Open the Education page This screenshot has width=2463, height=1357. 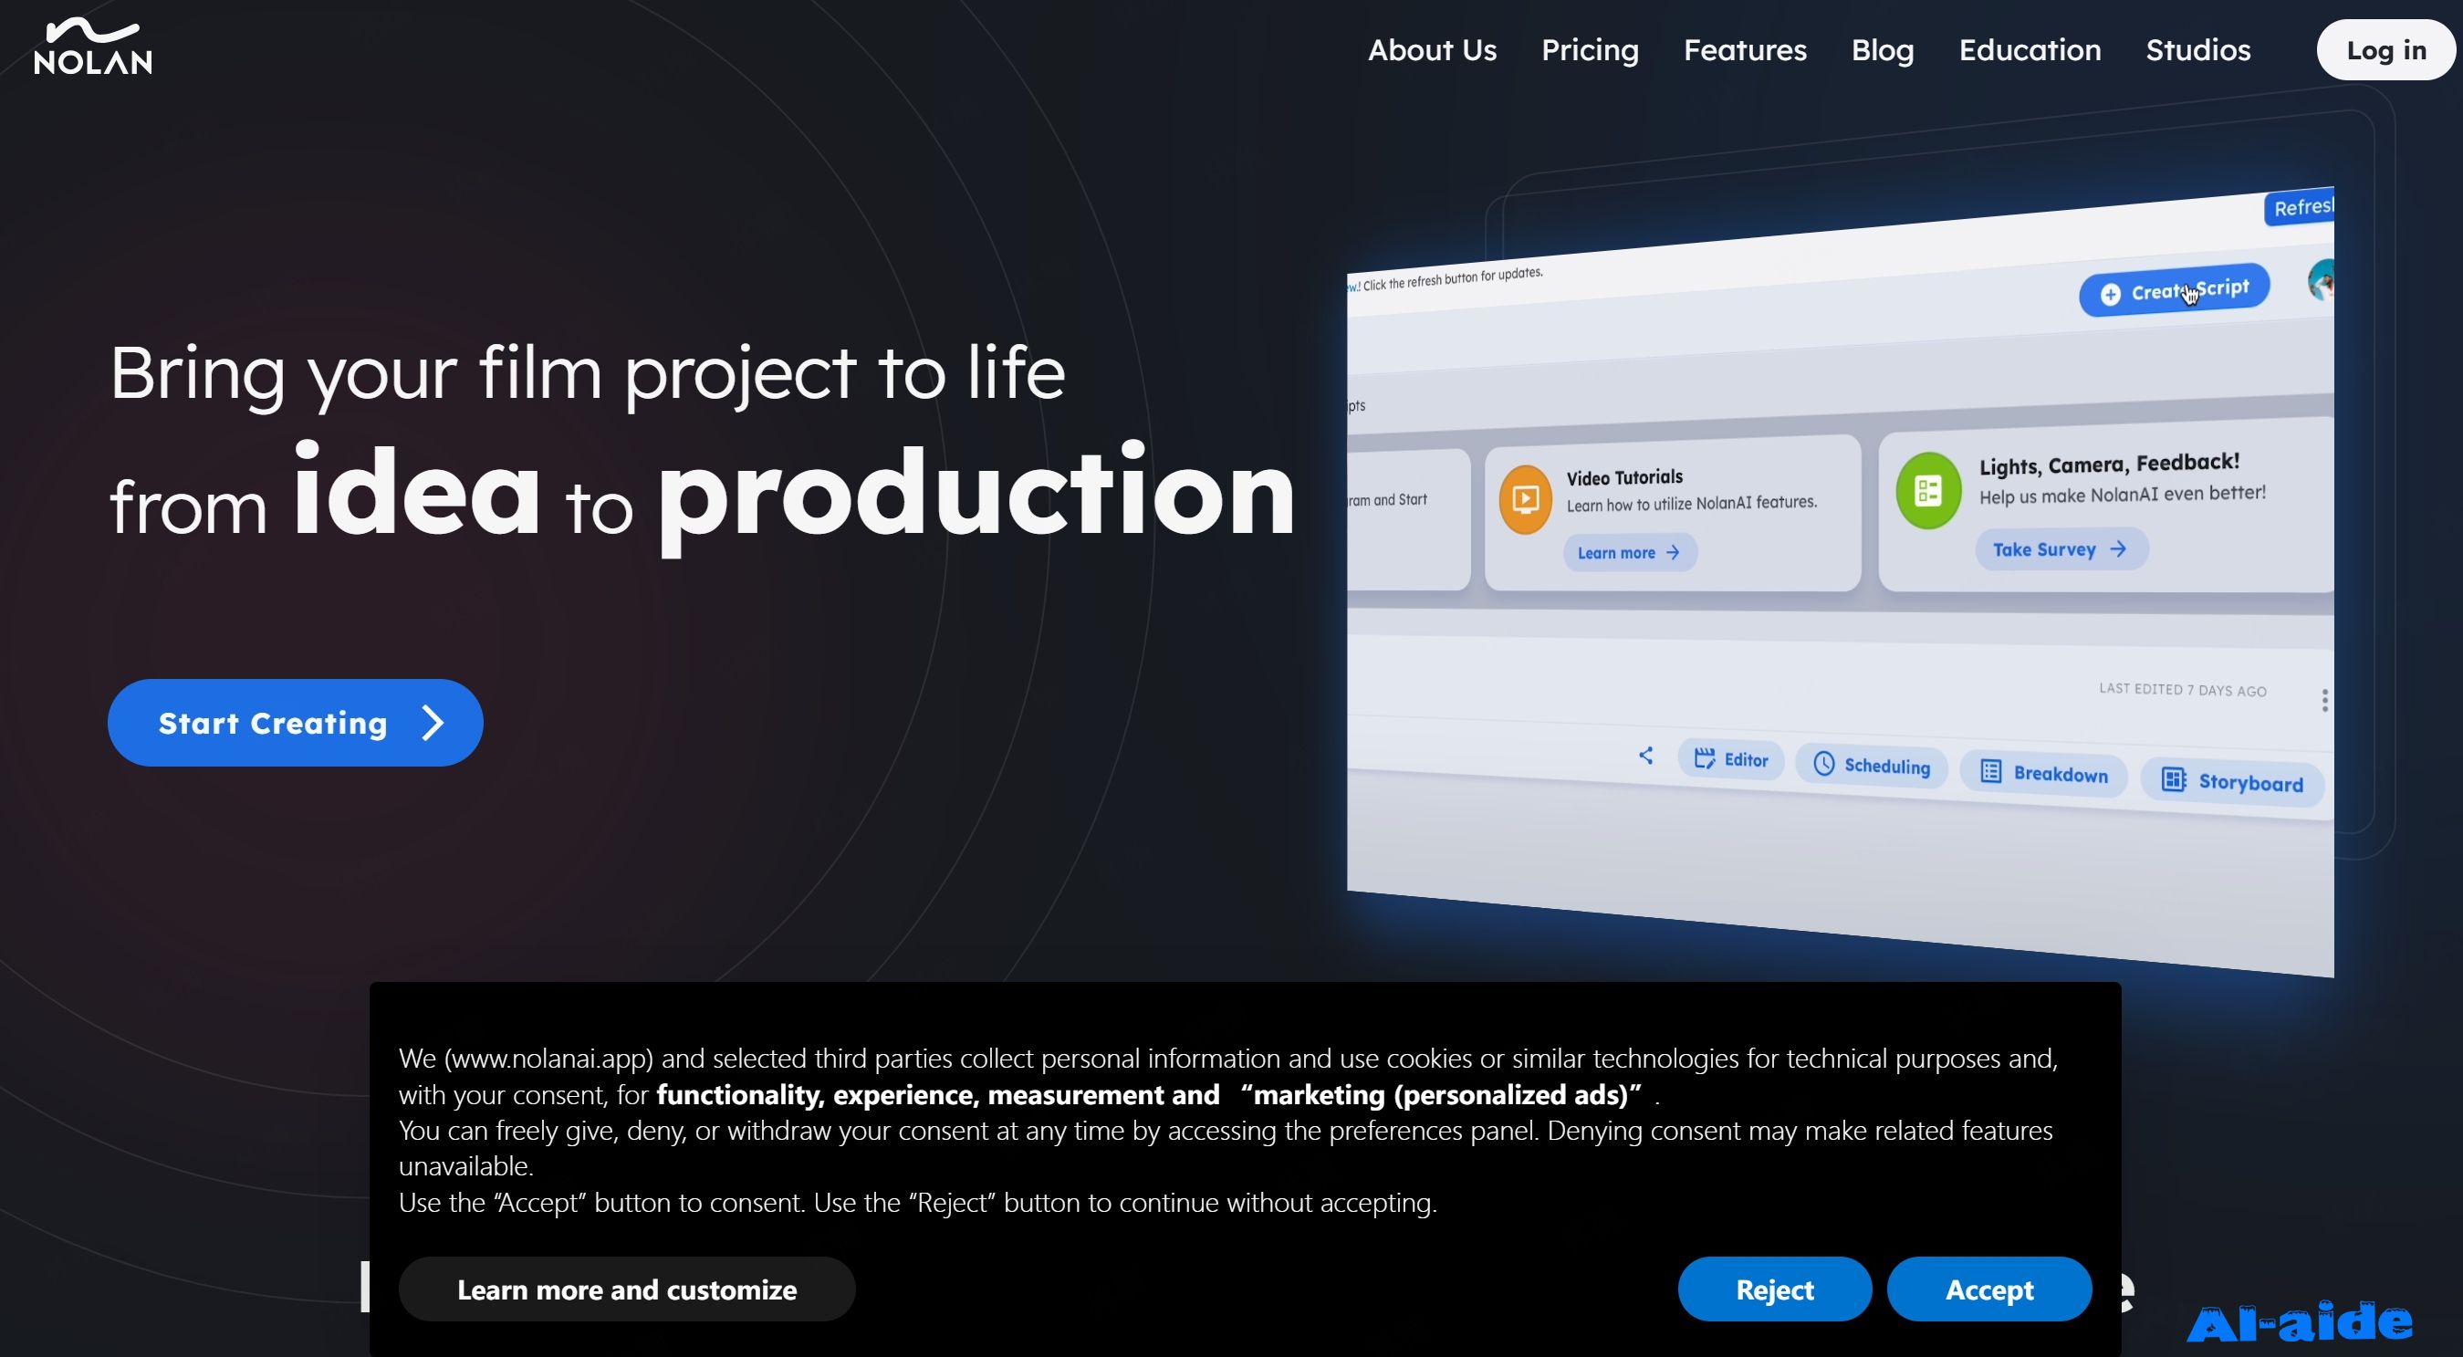[2029, 49]
